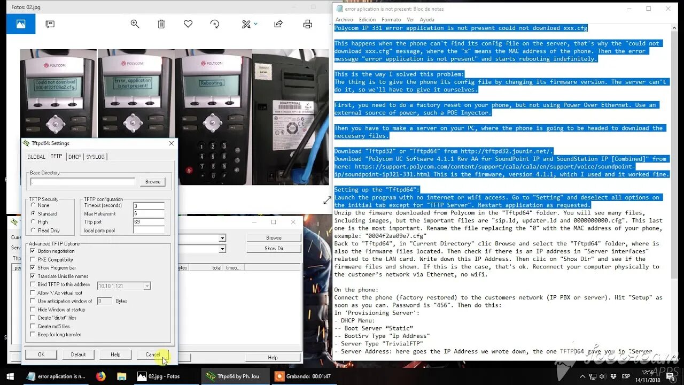The height and width of the screenshot is (385, 684).
Task: Open the Archivo menu in Notepad
Action: coord(344,20)
